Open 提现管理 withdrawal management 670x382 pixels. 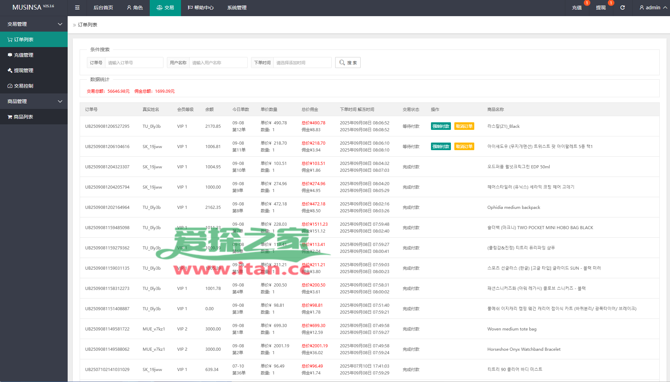[x=23, y=70]
